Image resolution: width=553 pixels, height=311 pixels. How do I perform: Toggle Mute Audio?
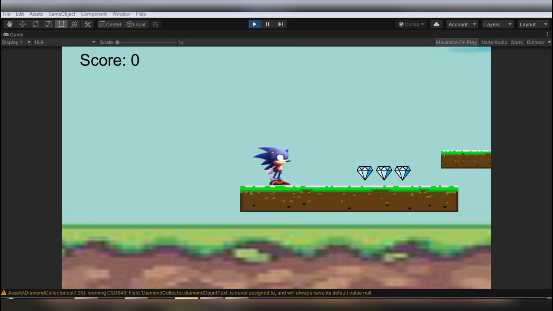(494, 42)
